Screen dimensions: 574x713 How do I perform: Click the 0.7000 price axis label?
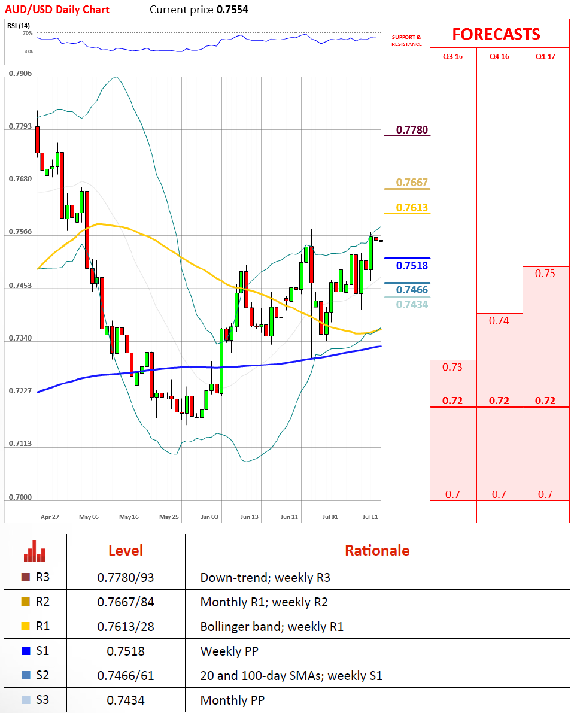coord(20,497)
